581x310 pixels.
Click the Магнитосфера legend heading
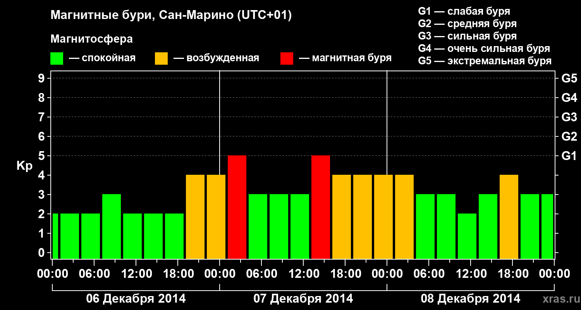[x=91, y=39]
